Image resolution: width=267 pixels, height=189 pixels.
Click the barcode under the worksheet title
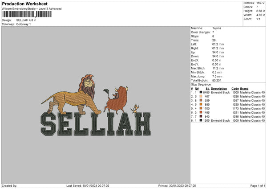[x=27, y=14]
